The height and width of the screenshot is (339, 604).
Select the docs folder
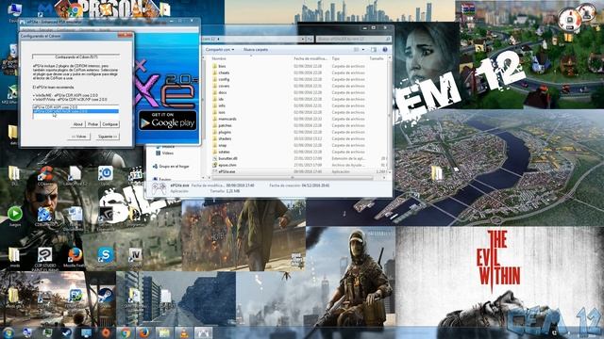[x=223, y=92]
